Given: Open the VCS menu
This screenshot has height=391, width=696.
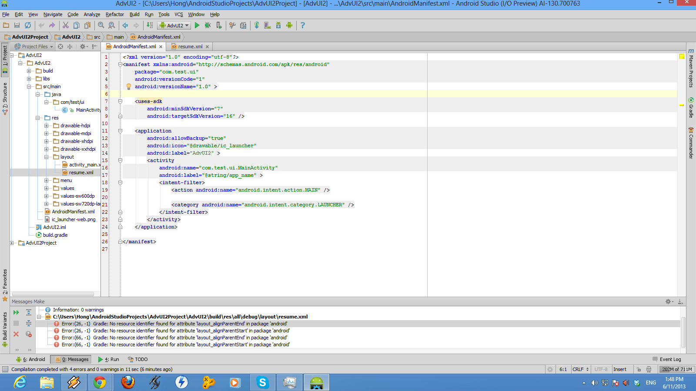Looking at the screenshot, I should (179, 14).
